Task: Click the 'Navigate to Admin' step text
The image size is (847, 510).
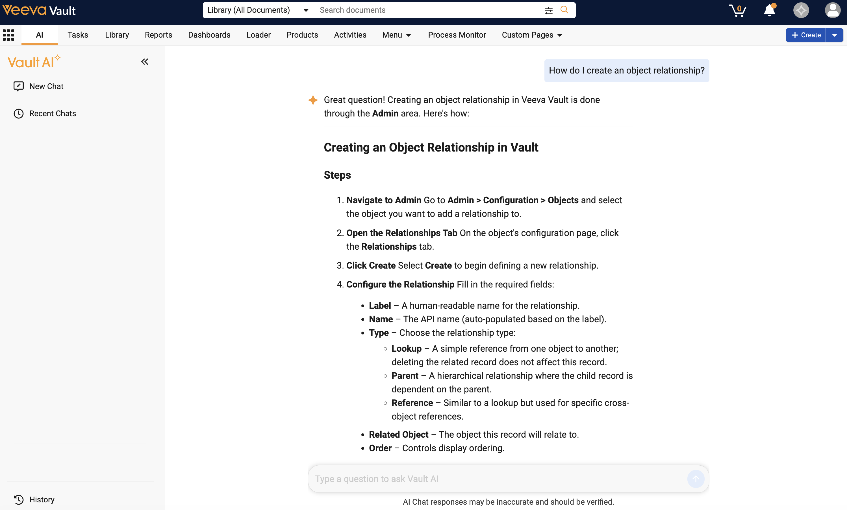Action: click(x=383, y=200)
